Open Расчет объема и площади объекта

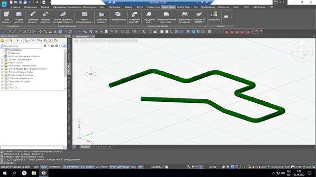point(63,17)
